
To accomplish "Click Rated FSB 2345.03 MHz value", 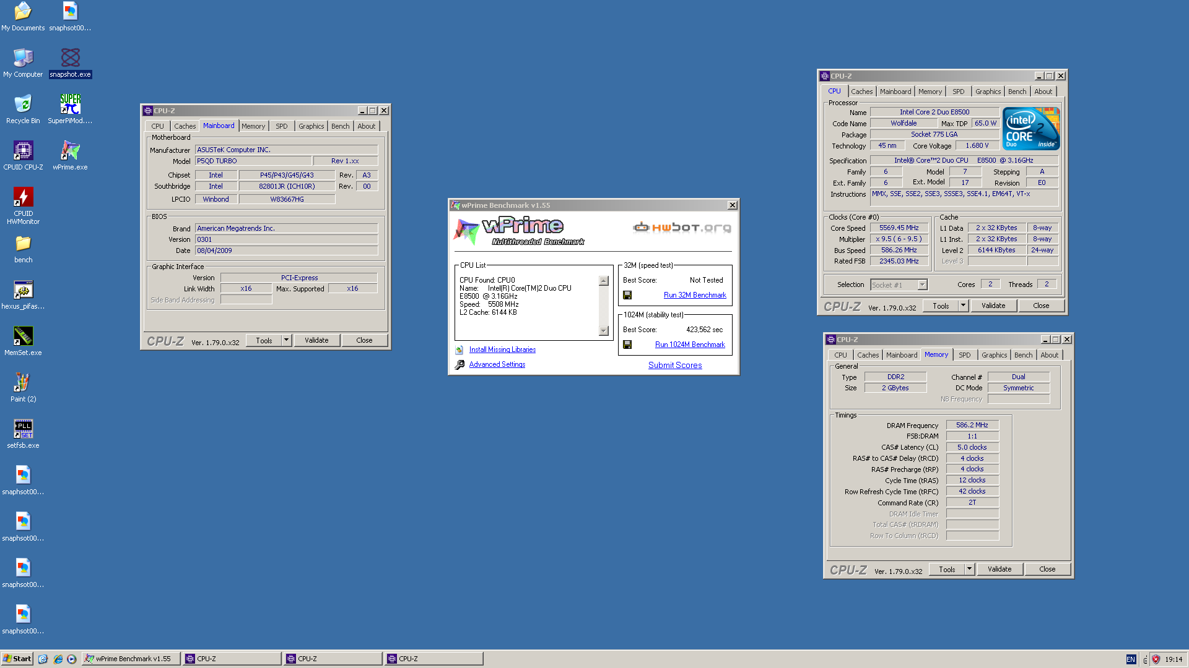I will click(x=899, y=262).
